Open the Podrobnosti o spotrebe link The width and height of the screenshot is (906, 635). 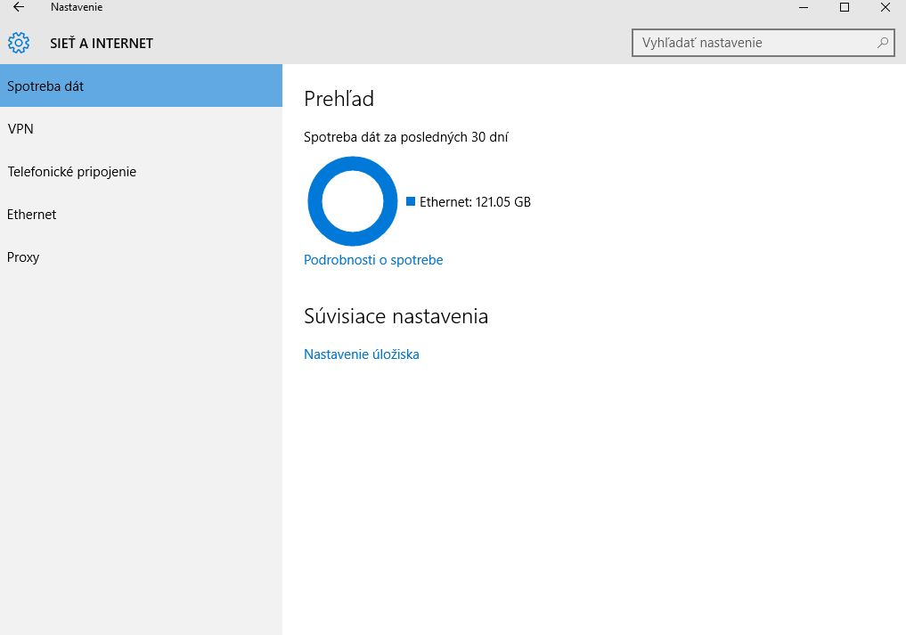pos(373,260)
